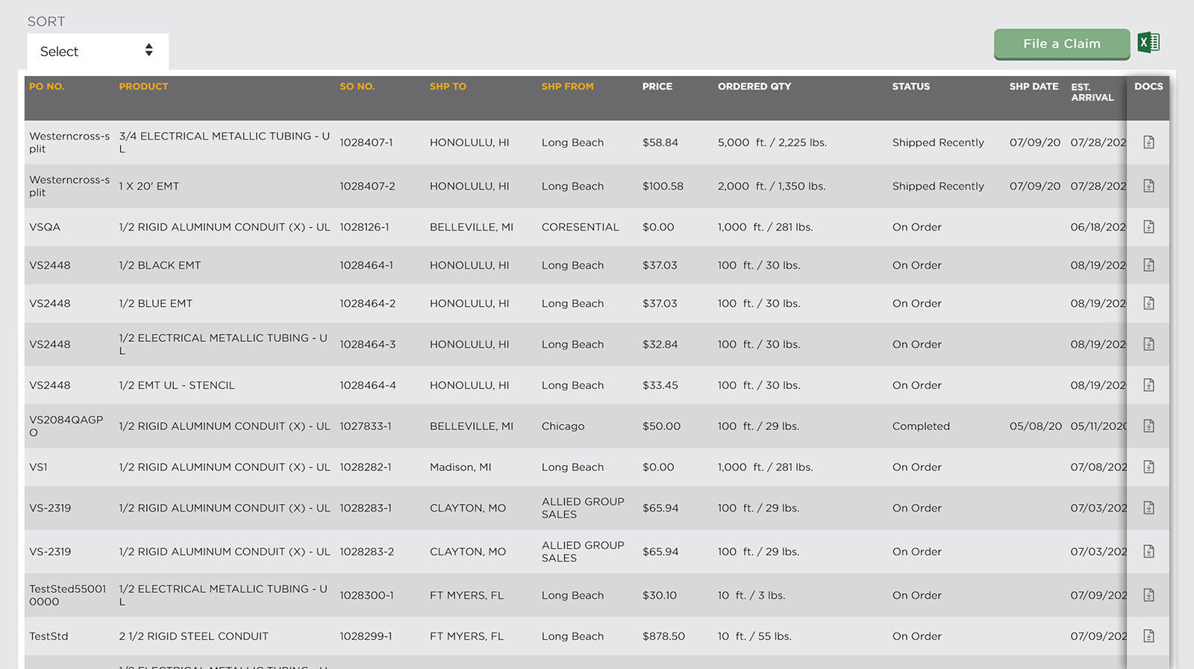Sort by PO NO. column header
The image size is (1194, 669).
click(47, 87)
